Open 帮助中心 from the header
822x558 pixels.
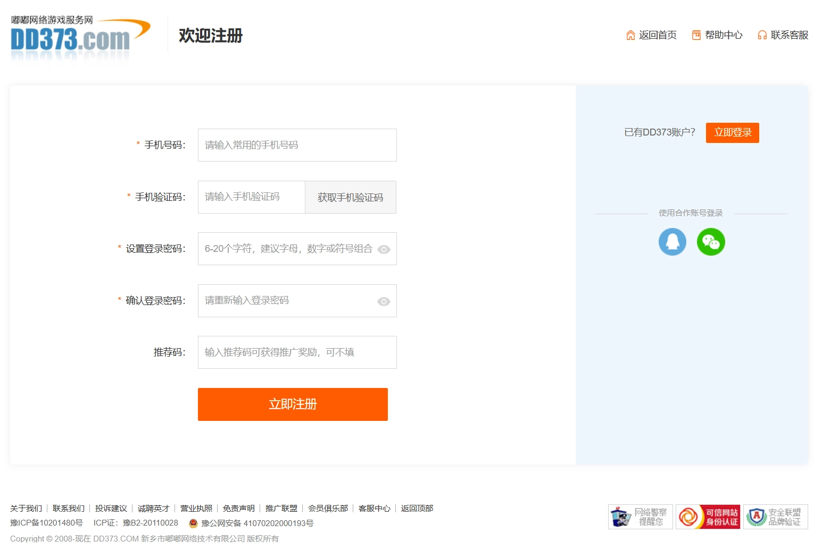pyautogui.click(x=717, y=35)
